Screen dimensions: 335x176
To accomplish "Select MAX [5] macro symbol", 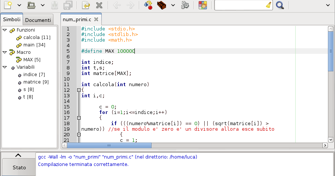I will coord(32,59).
